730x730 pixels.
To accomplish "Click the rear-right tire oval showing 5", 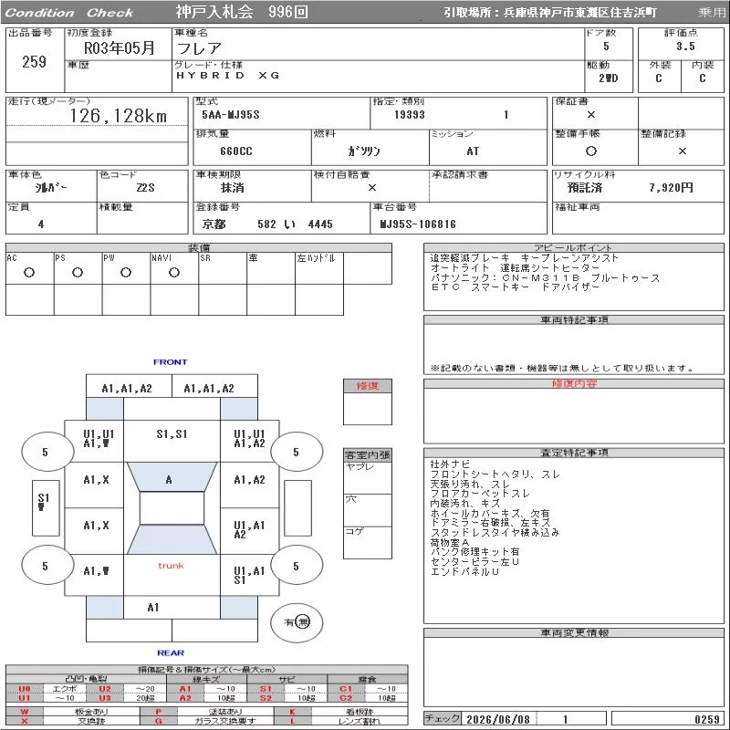I will click(x=297, y=565).
